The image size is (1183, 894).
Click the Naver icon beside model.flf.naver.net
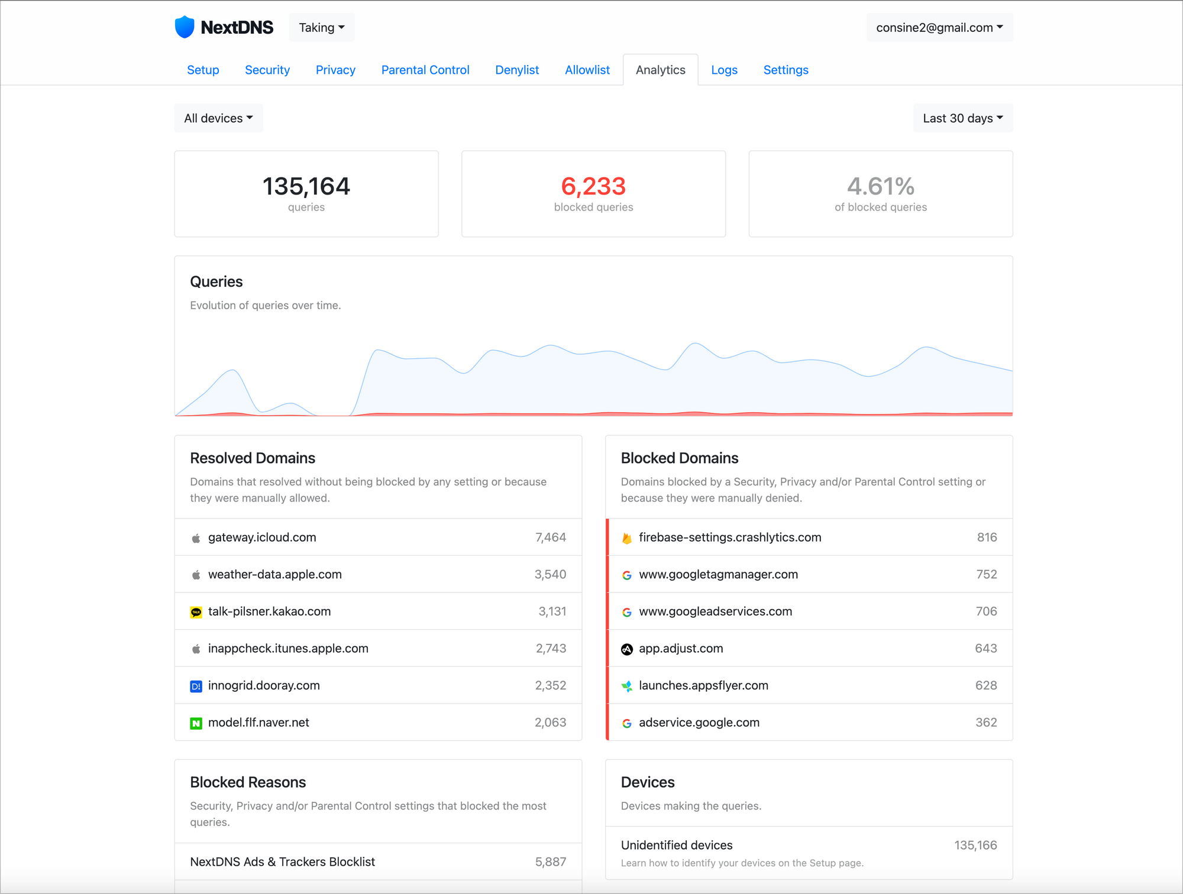point(196,723)
